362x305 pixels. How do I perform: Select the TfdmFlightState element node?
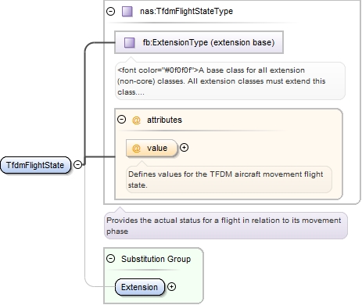[35, 165]
